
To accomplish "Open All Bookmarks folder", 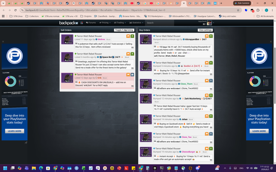I will pos(265,16).
